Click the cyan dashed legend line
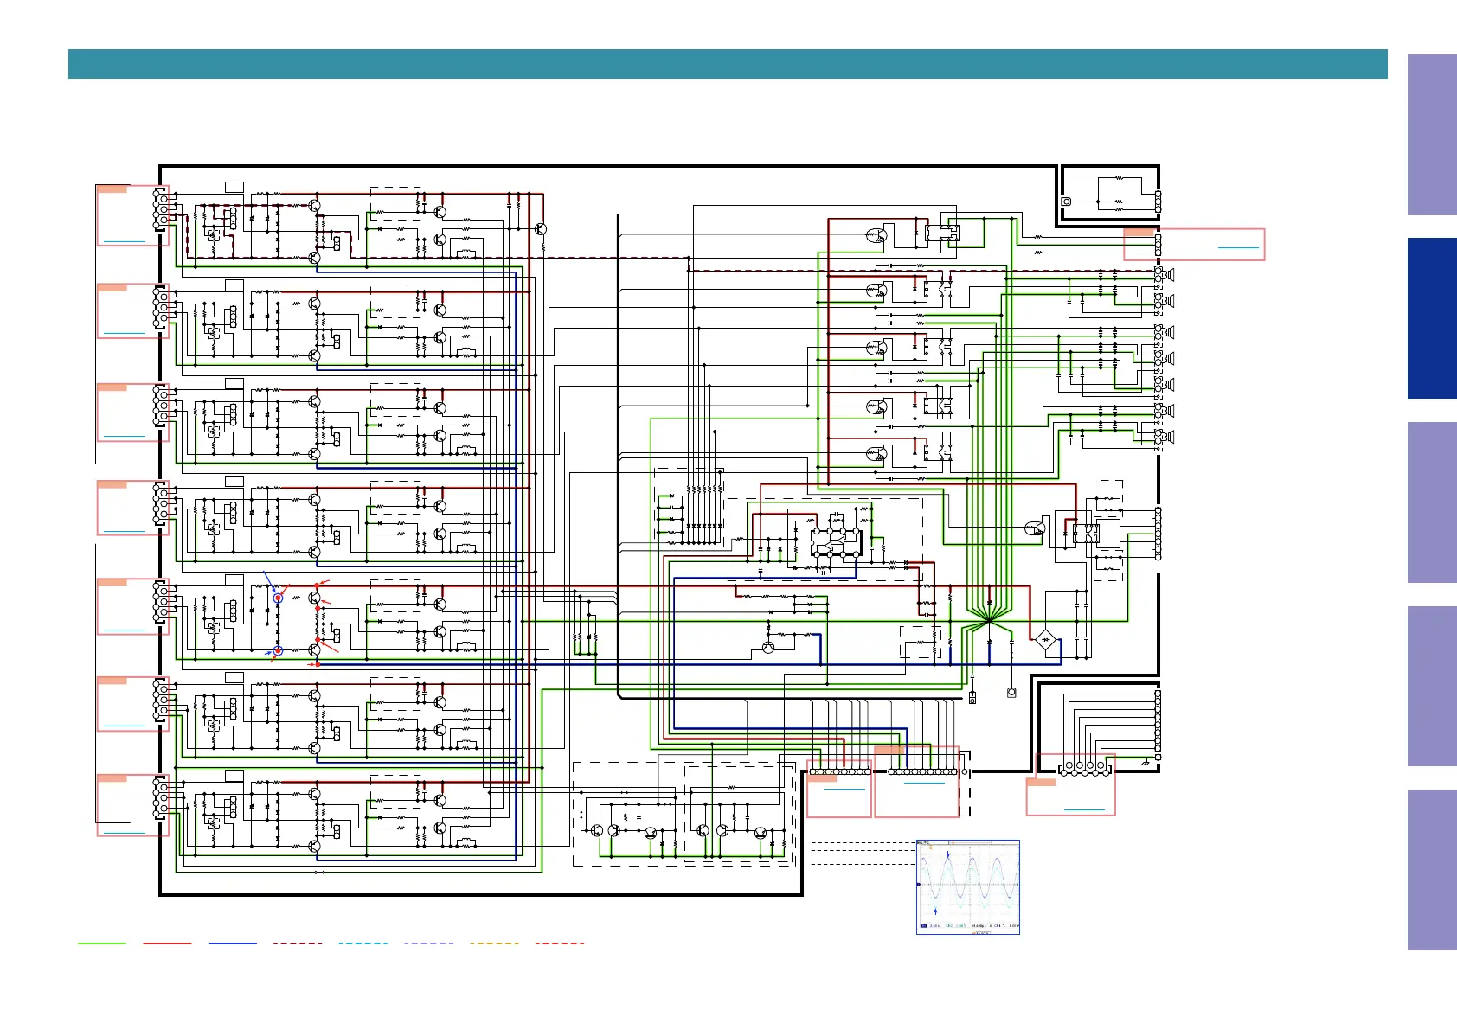 (x=363, y=944)
